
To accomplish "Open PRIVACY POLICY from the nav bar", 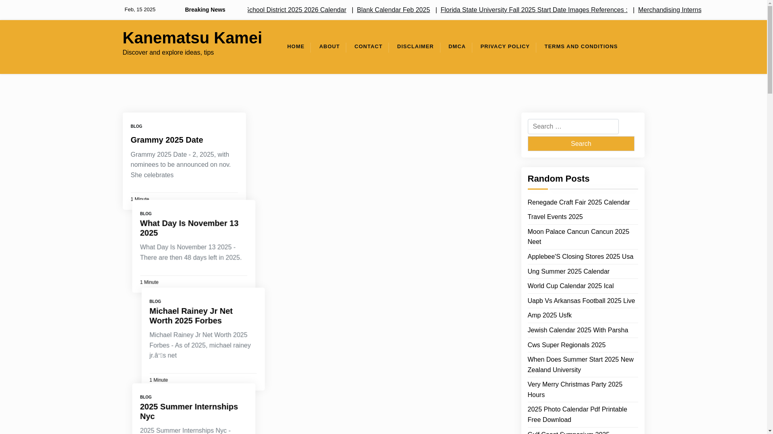I will [505, 47].
